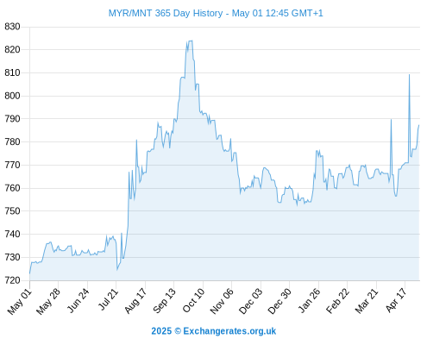Click the Mar 21 axis label

pos(367,301)
